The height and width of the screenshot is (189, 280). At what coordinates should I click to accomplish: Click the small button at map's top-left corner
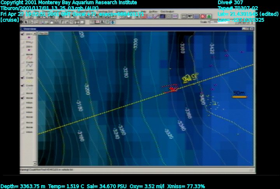click(44, 33)
